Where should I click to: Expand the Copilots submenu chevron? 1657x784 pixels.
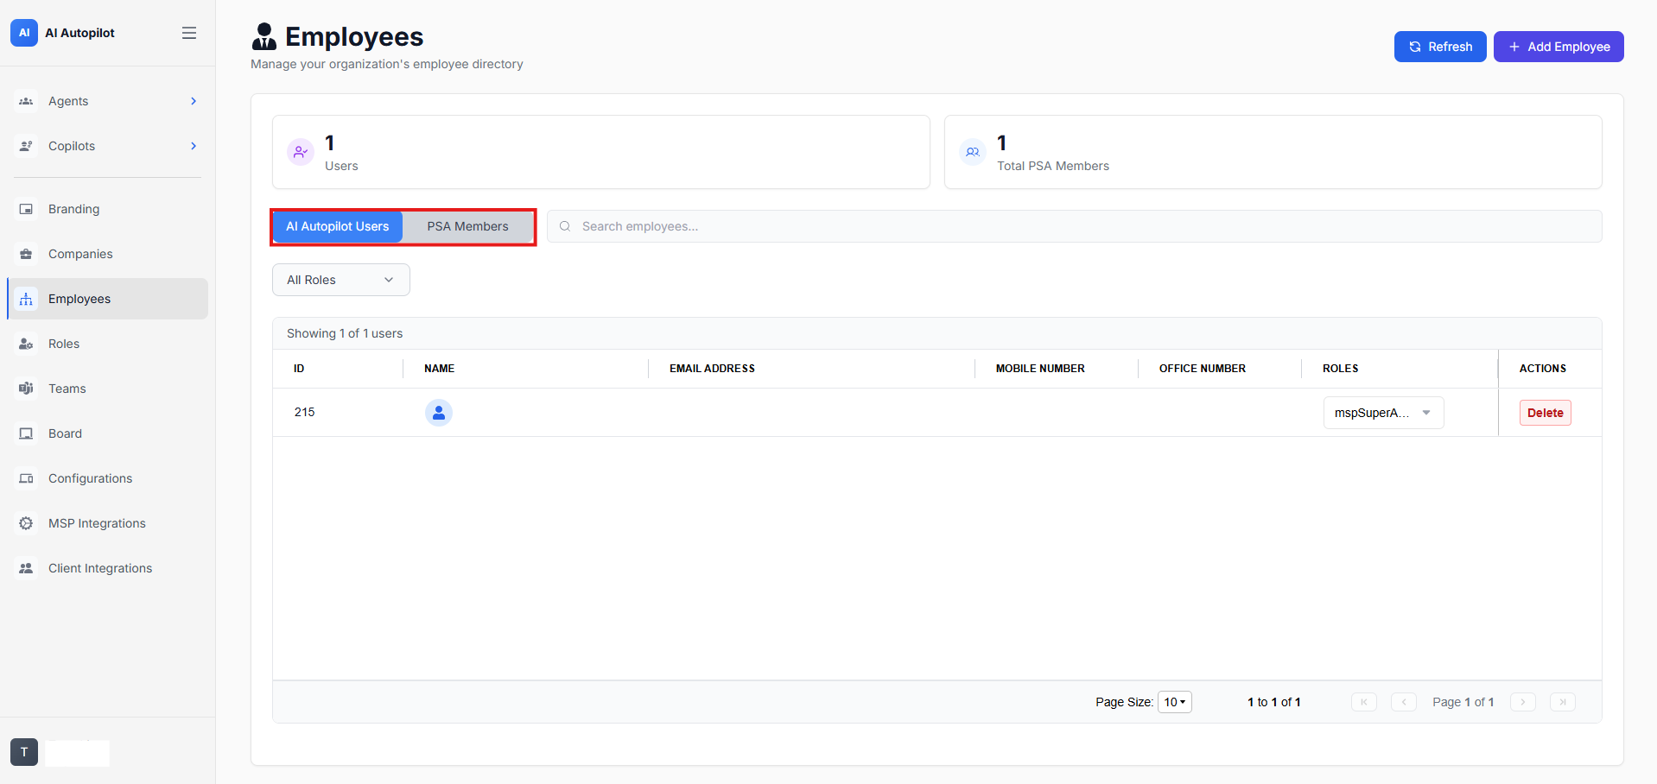point(194,146)
